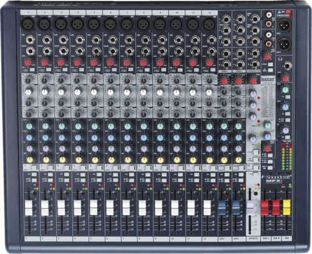Click channel 3 white mid EQ knob
Image resolution: width=312 pixels, height=254 pixels.
tap(61, 92)
